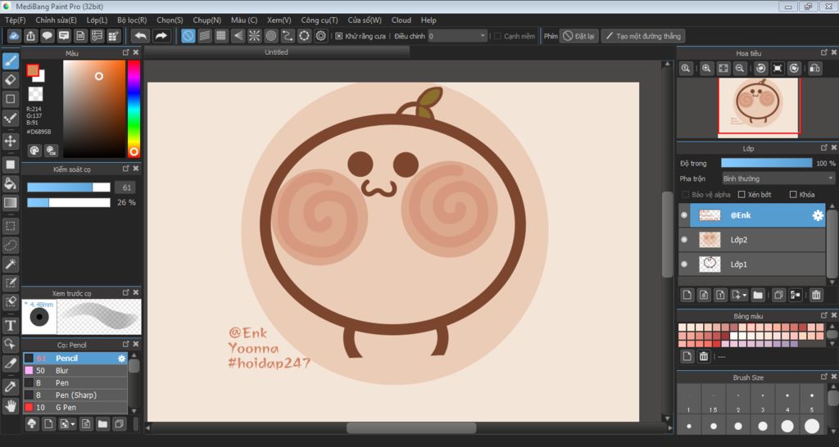Undock the Hoa tiêu panel
This screenshot has width=839, height=447.
tap(824, 52)
